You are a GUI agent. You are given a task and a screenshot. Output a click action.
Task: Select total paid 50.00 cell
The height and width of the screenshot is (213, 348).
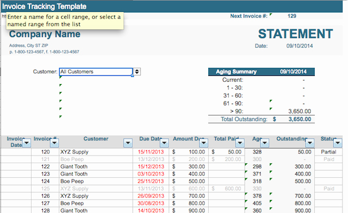227,152
